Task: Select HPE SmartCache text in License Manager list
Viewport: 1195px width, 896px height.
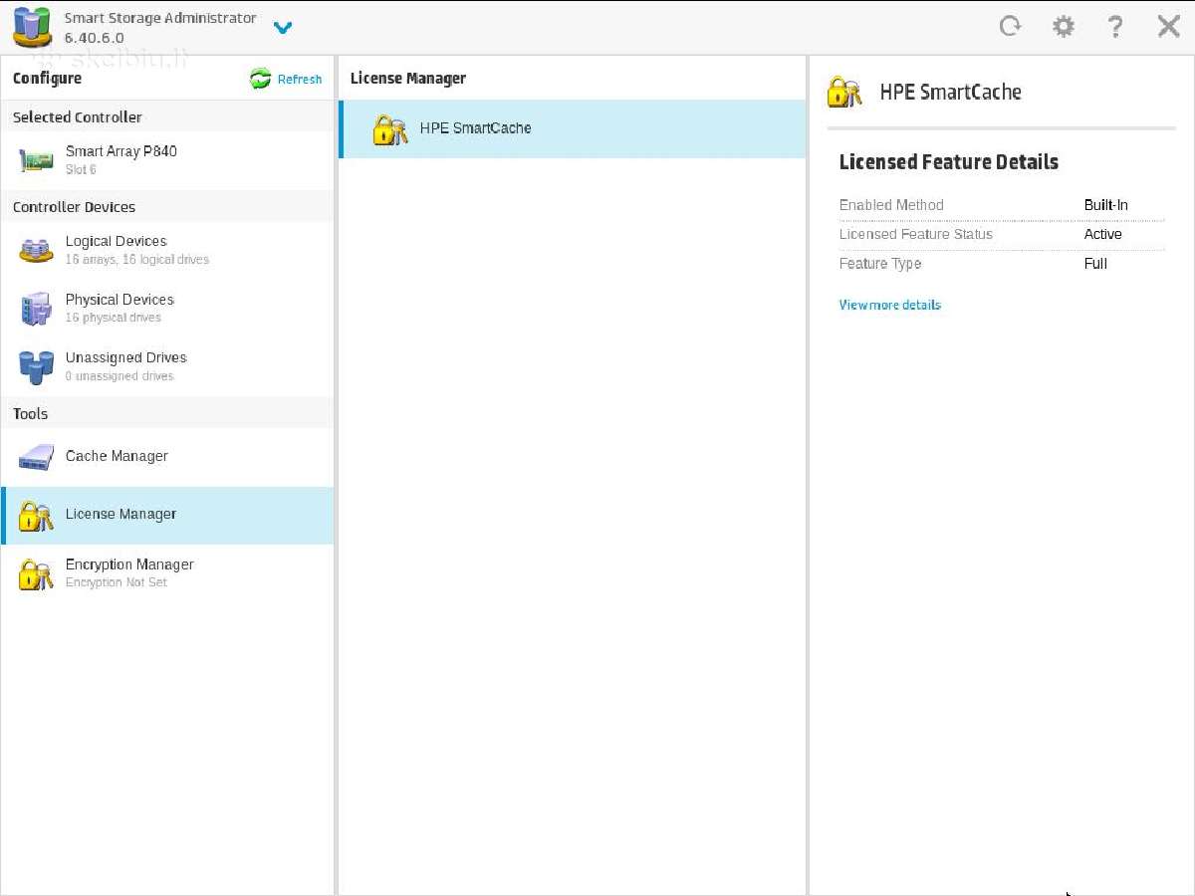Action: point(476,127)
